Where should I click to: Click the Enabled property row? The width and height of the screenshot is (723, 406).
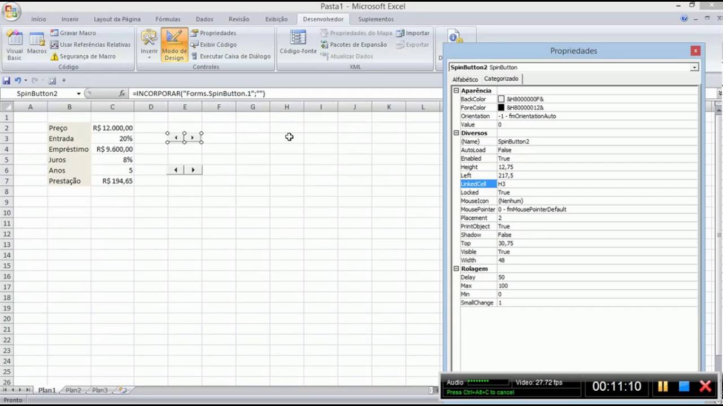click(580, 158)
